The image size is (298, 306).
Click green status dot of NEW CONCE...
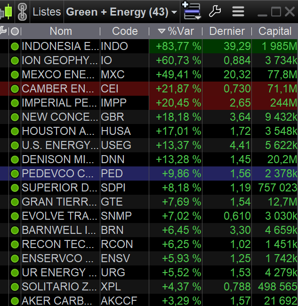15,117
